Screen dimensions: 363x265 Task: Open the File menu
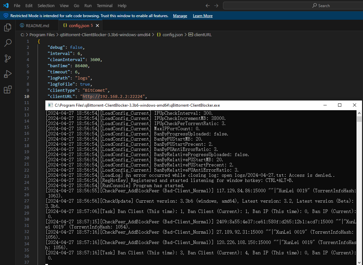click(17, 5)
